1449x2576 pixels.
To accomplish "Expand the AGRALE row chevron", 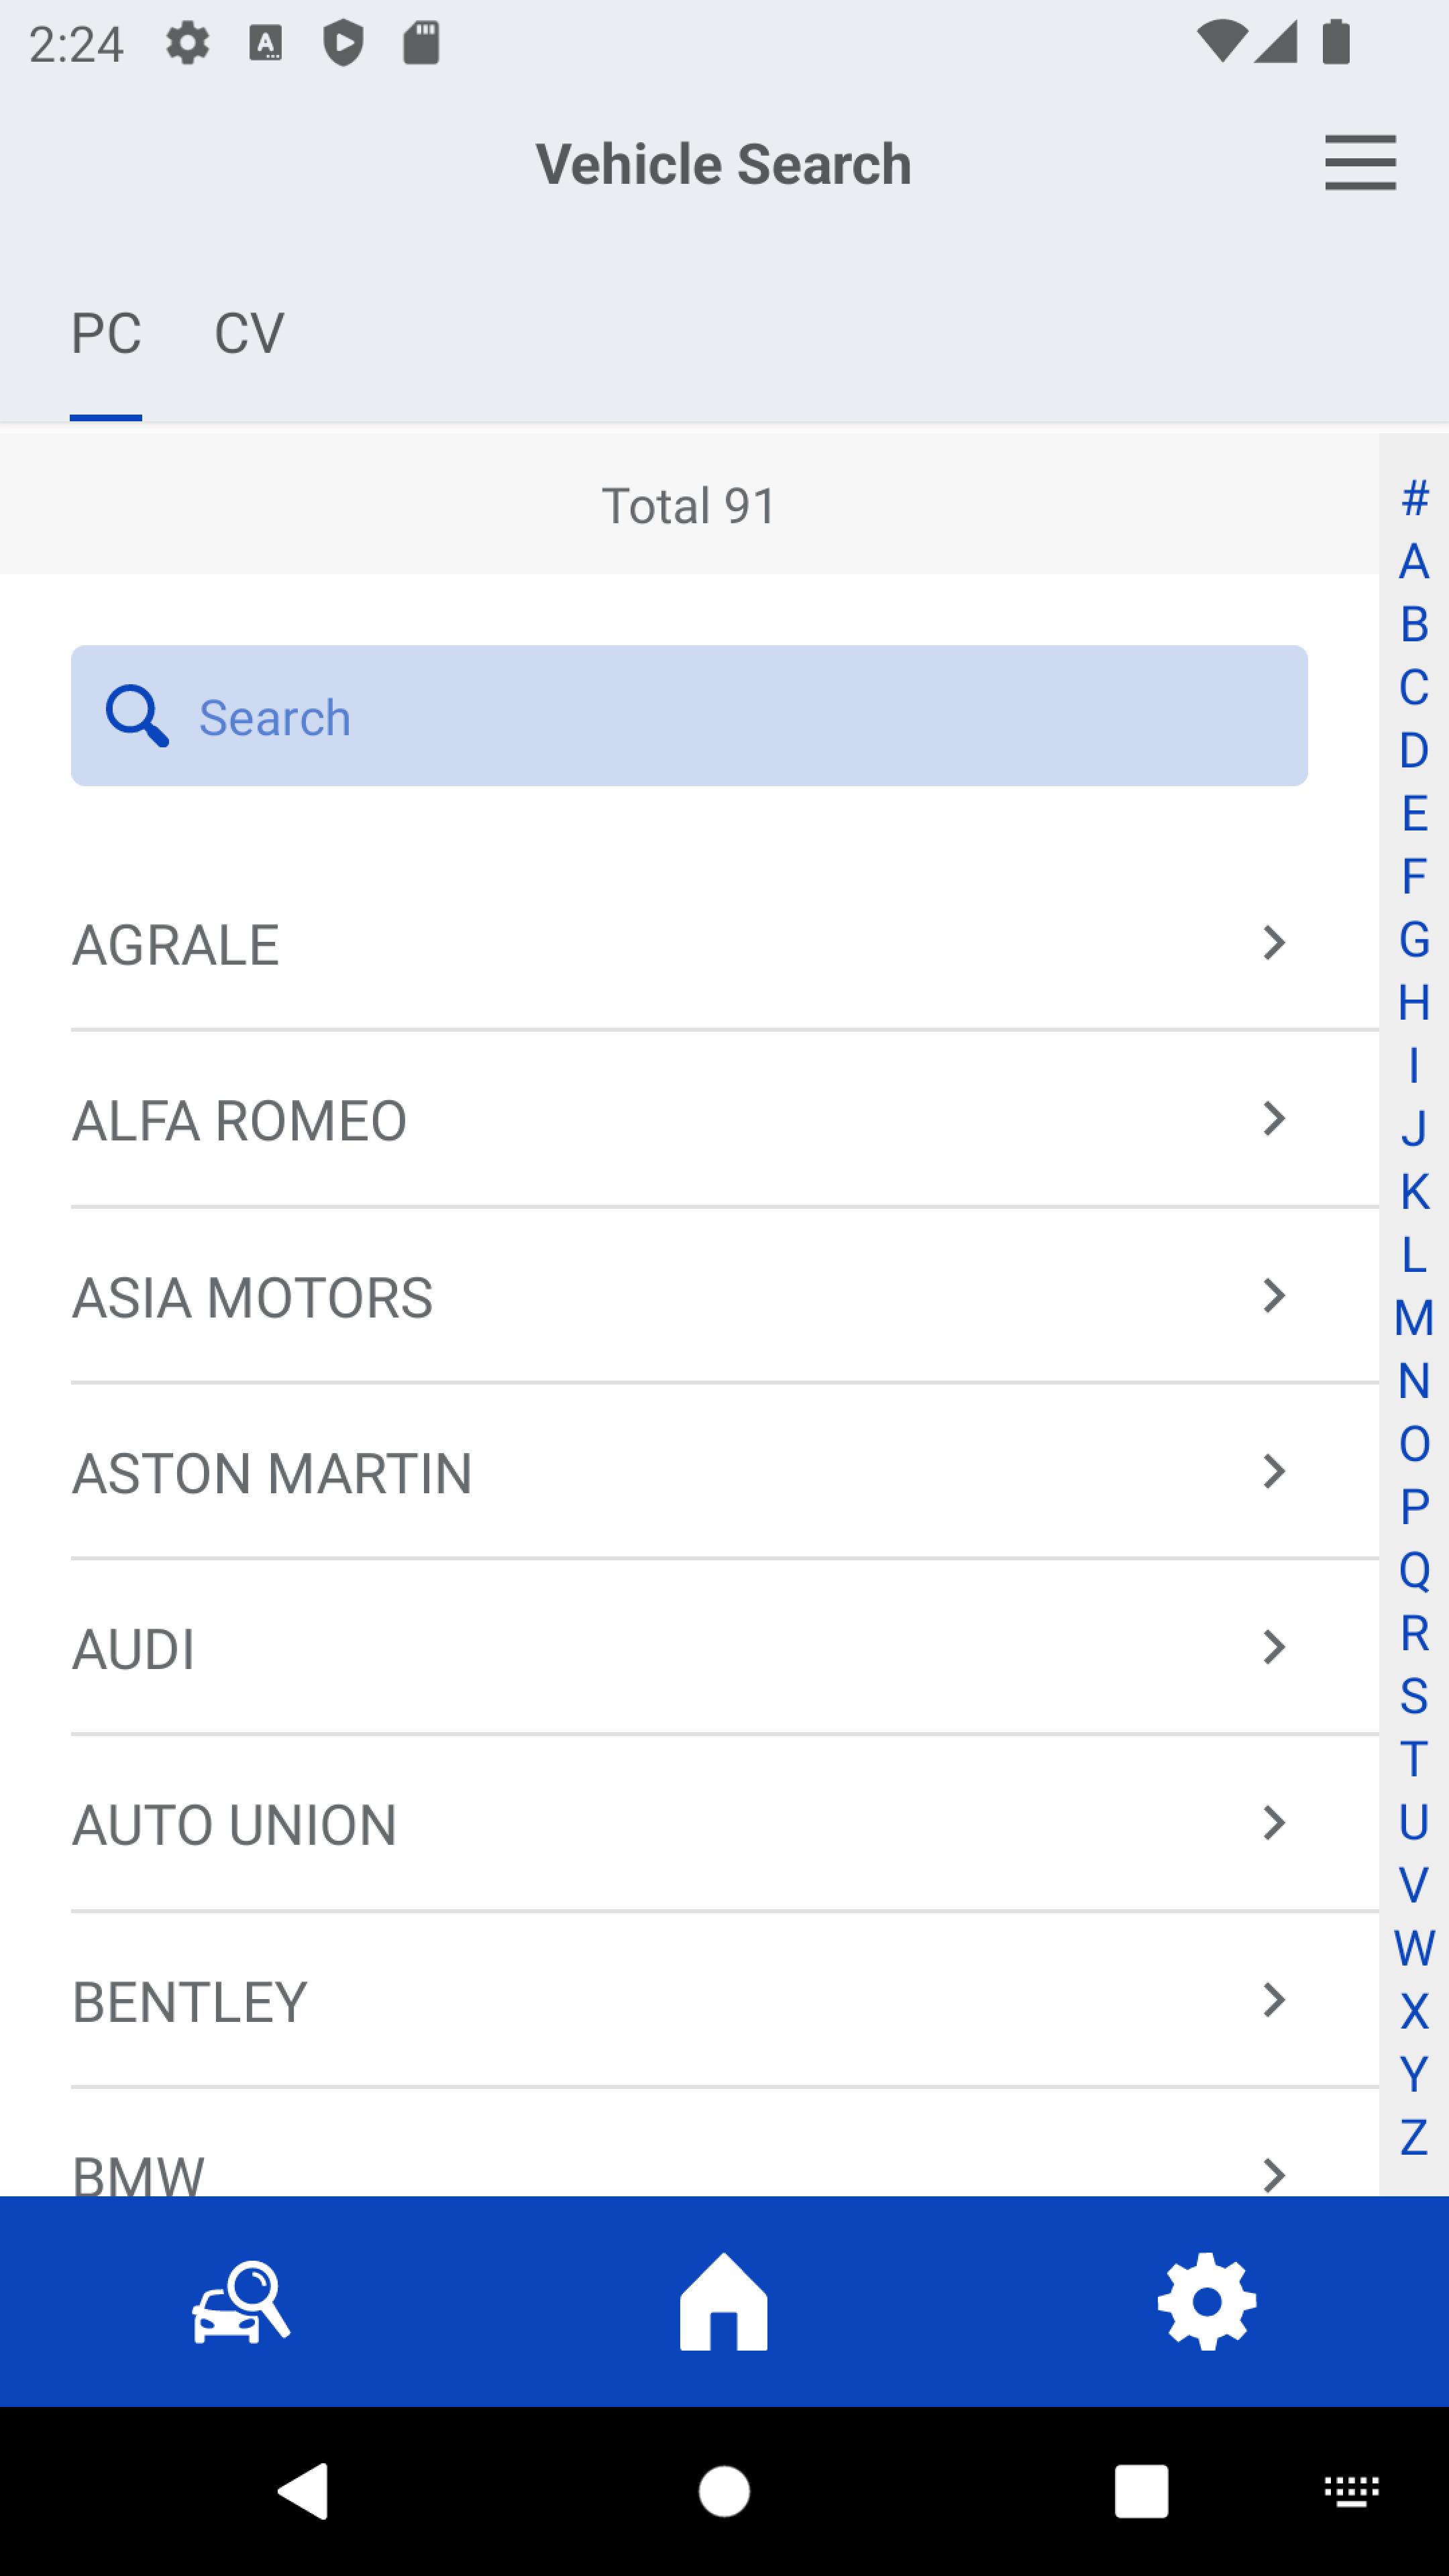I will click(x=1274, y=943).
